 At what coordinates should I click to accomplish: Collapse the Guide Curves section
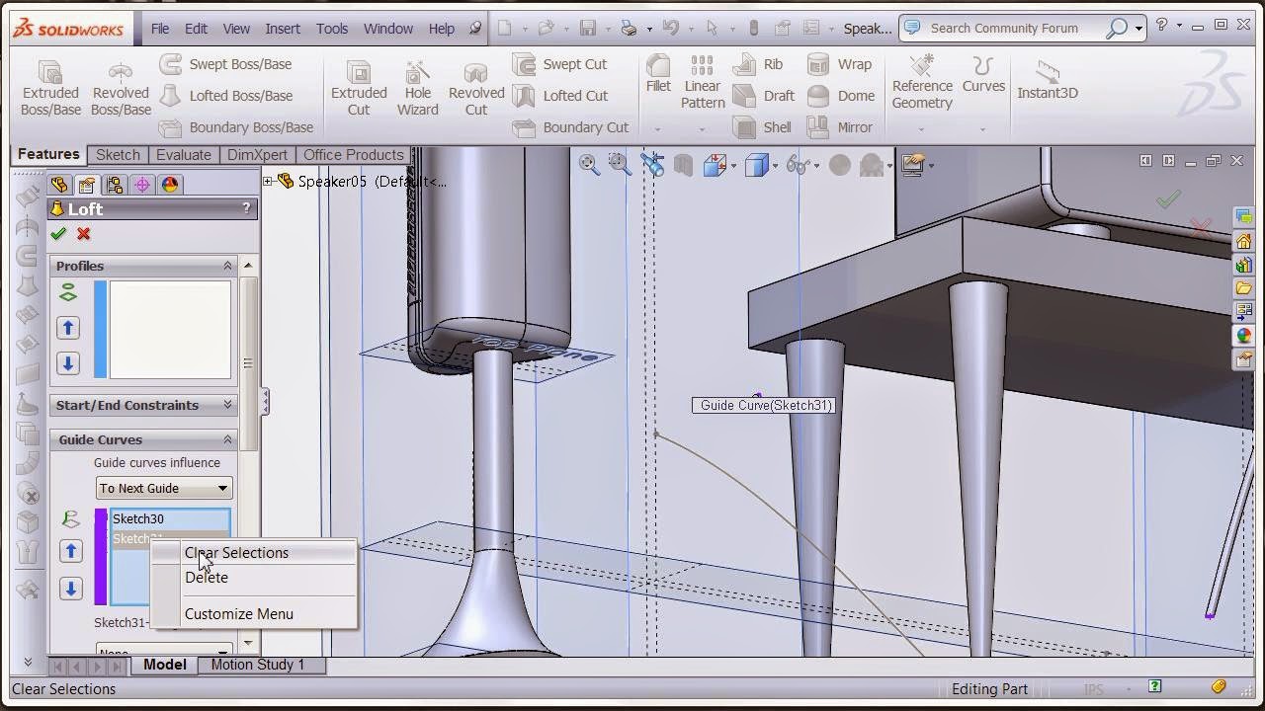click(x=227, y=439)
